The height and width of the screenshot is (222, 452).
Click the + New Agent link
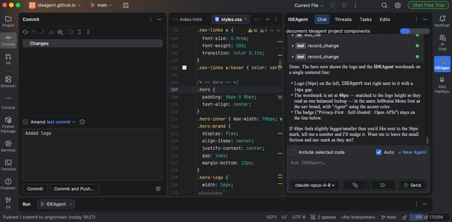412,152
